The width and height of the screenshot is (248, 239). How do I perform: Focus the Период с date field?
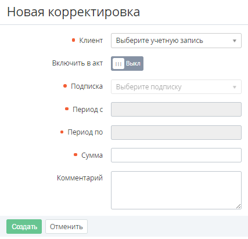click(176, 110)
